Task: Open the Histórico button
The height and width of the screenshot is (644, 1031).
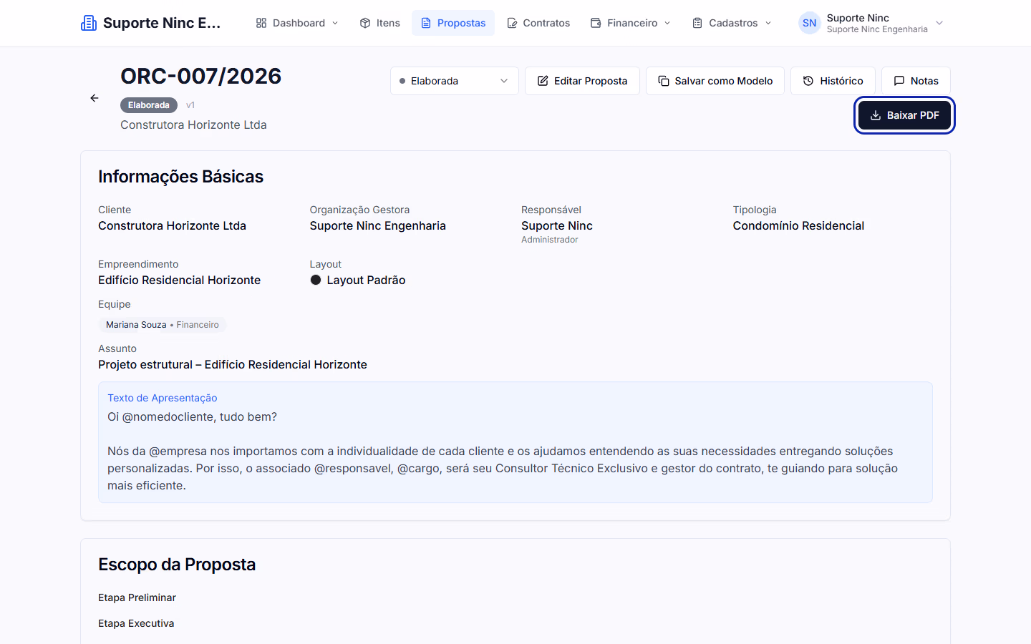Action: tap(833, 81)
